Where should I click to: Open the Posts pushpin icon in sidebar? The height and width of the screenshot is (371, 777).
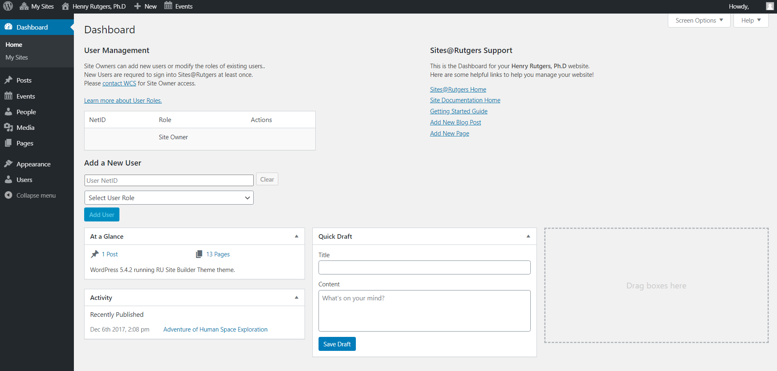(9, 80)
